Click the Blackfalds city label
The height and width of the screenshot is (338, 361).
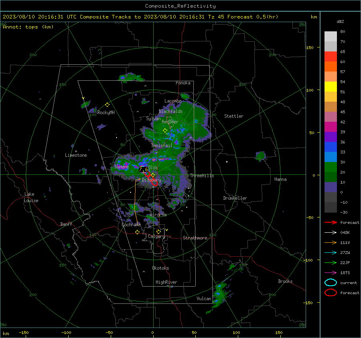[170, 111]
